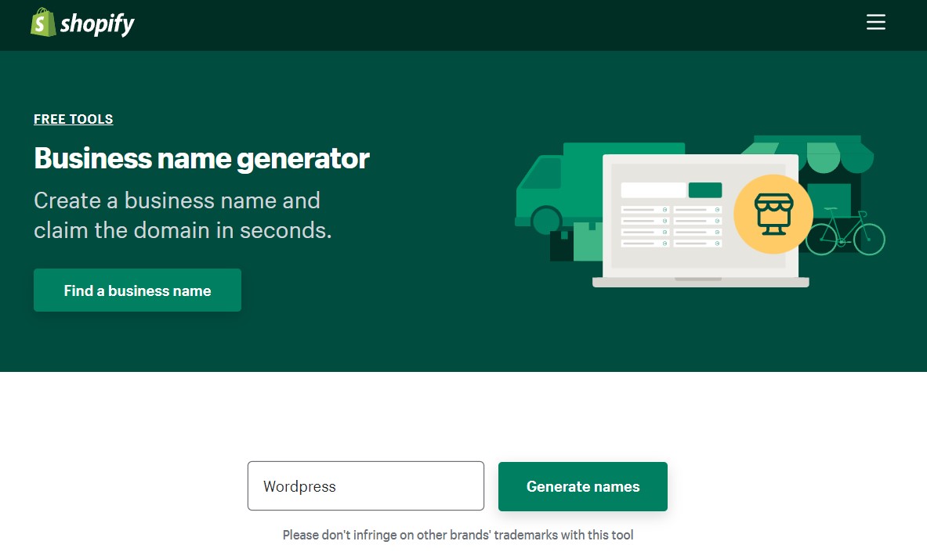Click the laptop in the hero illustration

[700, 219]
